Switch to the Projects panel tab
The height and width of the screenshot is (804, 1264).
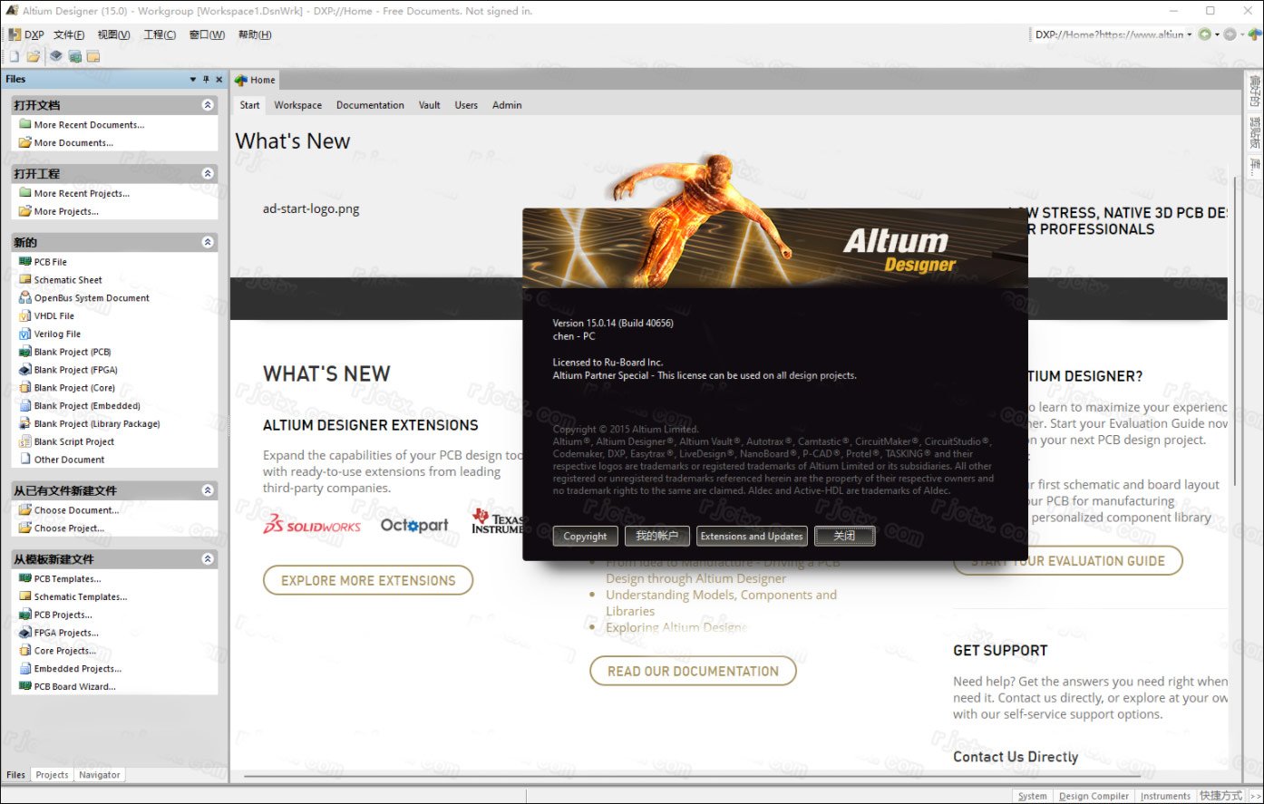pyautogui.click(x=52, y=775)
